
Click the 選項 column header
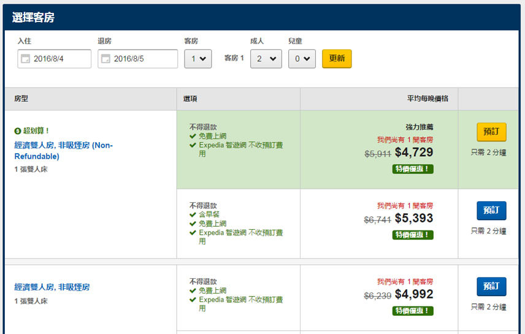pyautogui.click(x=190, y=99)
